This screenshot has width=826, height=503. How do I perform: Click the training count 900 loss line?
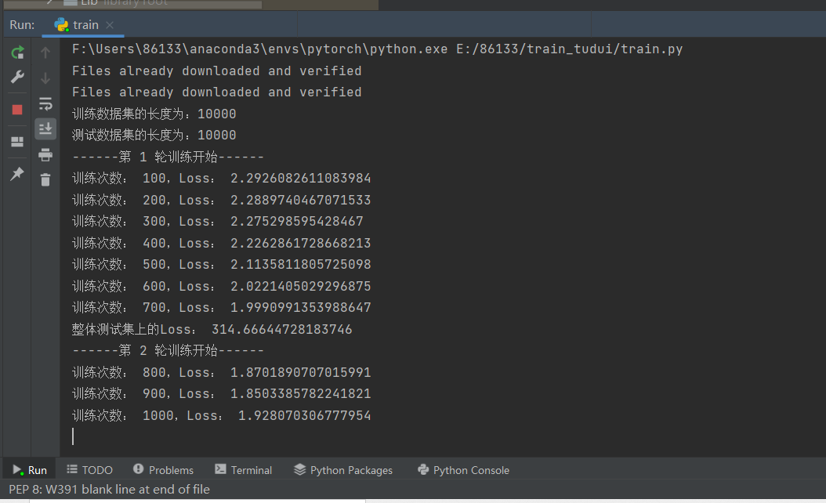(221, 394)
